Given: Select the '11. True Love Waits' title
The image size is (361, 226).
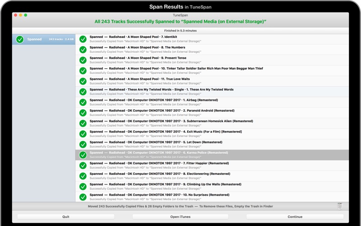Looking at the screenshot, I should pos(176,79).
